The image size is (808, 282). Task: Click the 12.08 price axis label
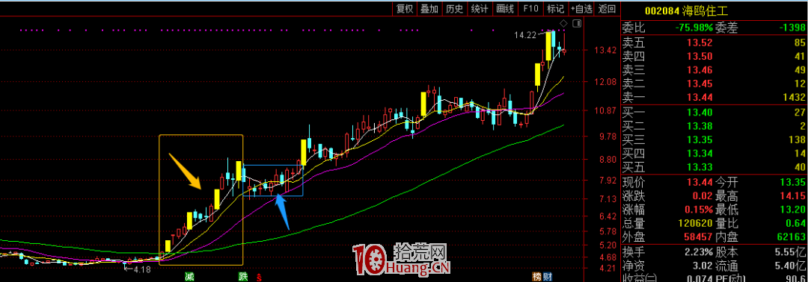coord(605,81)
